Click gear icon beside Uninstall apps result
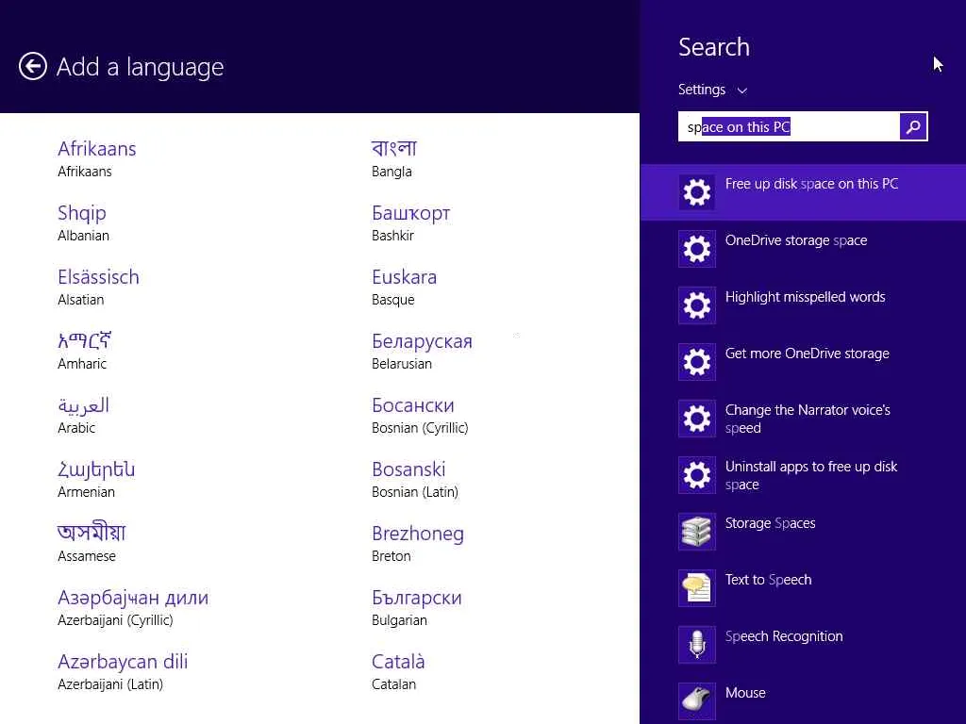Viewport: 966px width, 724px height. click(x=697, y=476)
